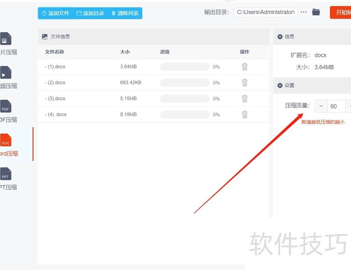351x270 pixels.
Task: Click the 8.19MB size cell
Action: coord(128,114)
